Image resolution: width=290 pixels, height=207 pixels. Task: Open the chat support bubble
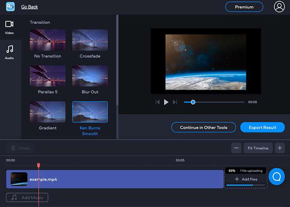pyautogui.click(x=277, y=176)
